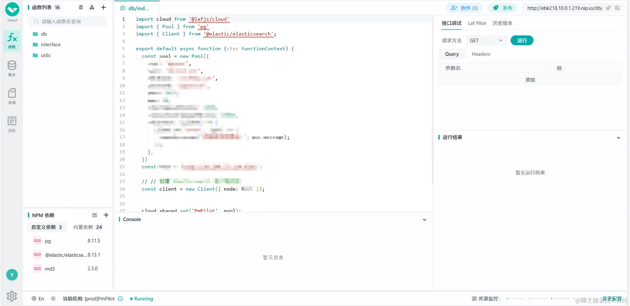The height and width of the screenshot is (306, 630).
Task: Switch to the 历史版本 tab
Action: pos(502,23)
